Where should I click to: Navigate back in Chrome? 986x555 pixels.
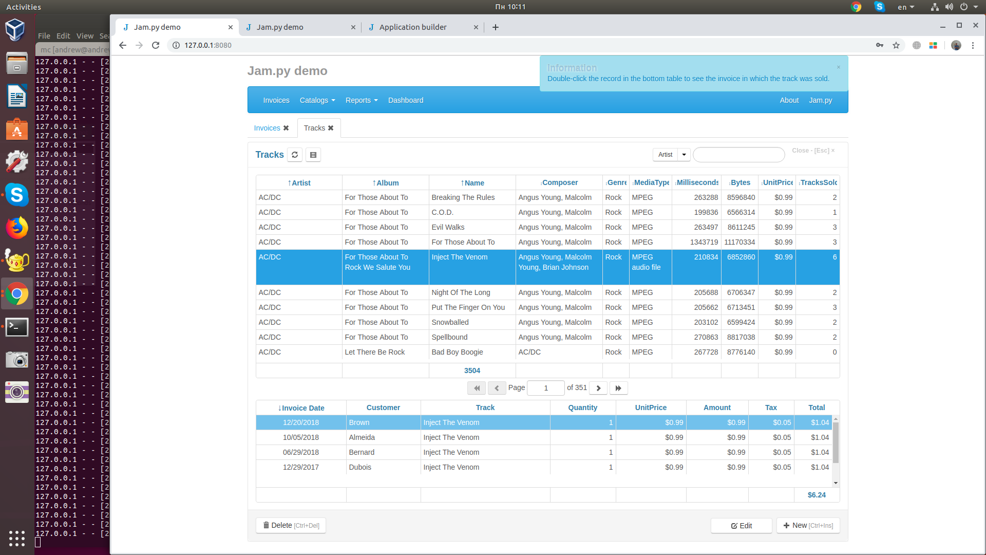click(123, 45)
